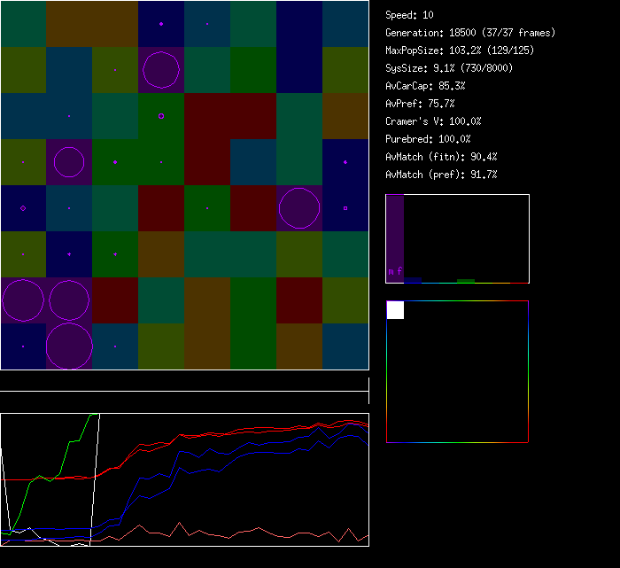Select the large circle in the bottom grid row
620x568 pixels.
click(69, 346)
